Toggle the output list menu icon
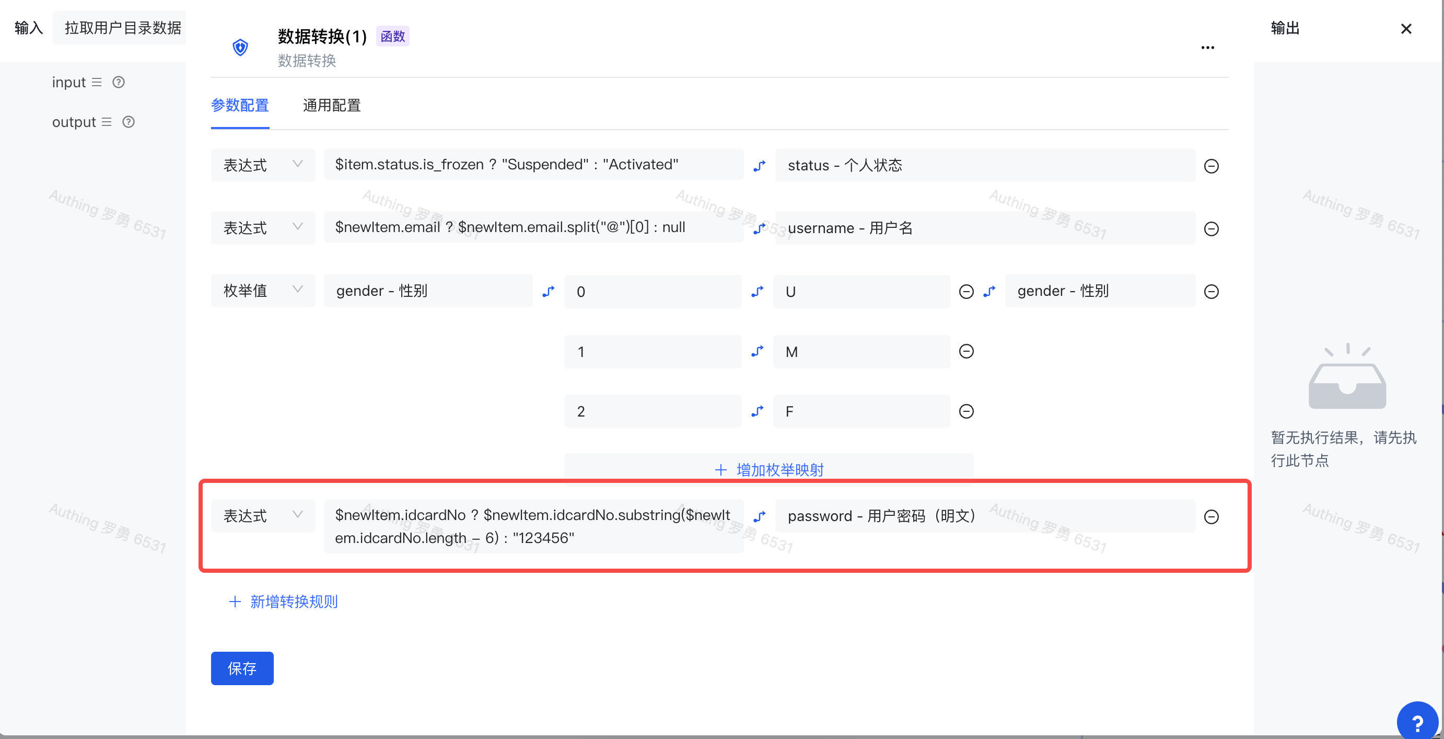 (x=107, y=122)
